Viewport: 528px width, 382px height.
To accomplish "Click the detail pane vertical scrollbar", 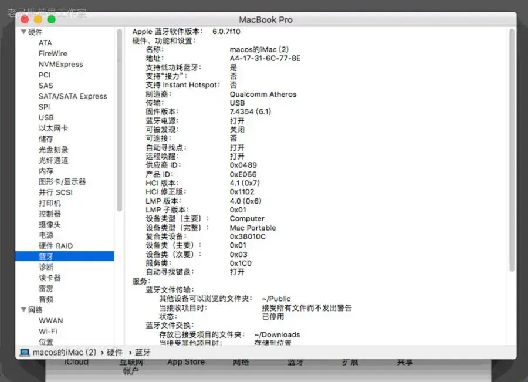I will tap(512, 150).
